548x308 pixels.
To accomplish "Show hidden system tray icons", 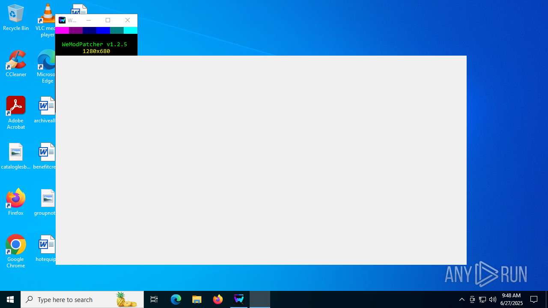I will 462,299.
